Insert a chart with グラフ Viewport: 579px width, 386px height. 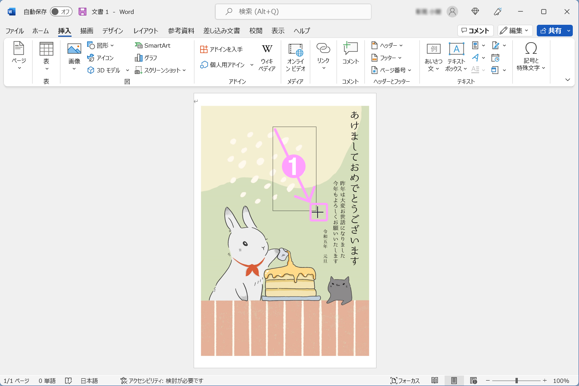(146, 58)
